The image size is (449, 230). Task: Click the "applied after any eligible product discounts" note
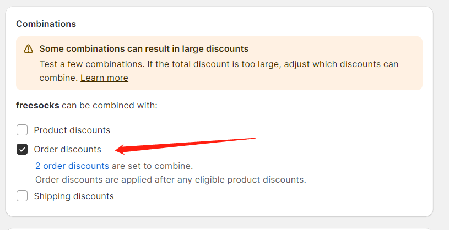pyautogui.click(x=171, y=179)
